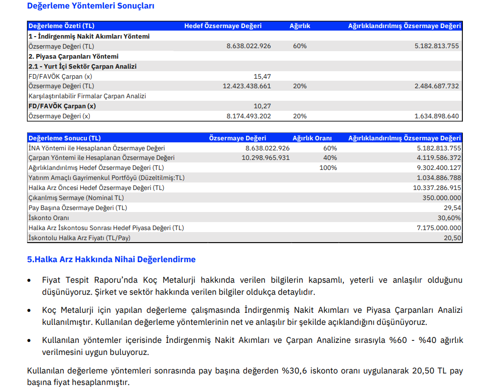
Task: Click the 100% total weight
Action: 328,168
